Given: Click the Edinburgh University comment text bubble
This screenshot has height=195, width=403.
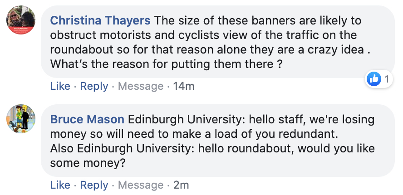Looking at the screenshot, I should 218,141.
